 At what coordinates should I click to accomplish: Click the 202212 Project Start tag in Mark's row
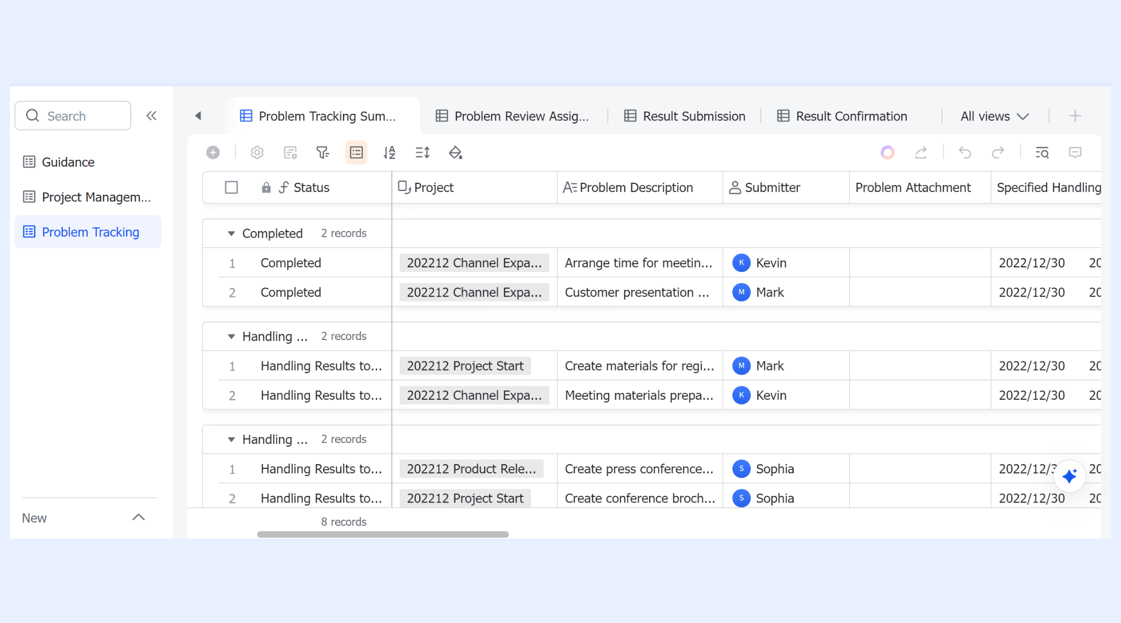[x=465, y=366]
